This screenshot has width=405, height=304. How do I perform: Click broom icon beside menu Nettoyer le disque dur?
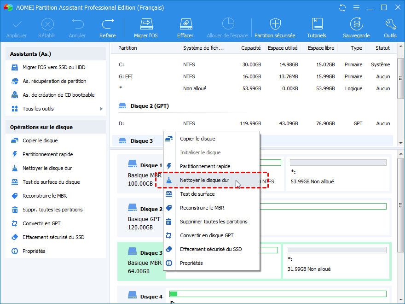point(169,180)
